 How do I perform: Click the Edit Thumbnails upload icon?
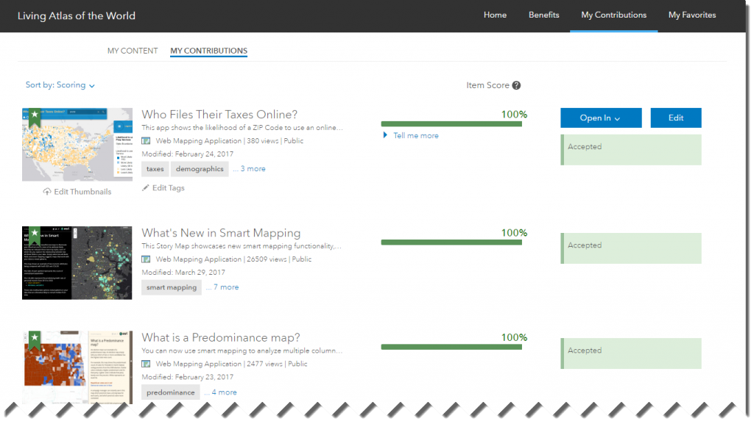[46, 191]
